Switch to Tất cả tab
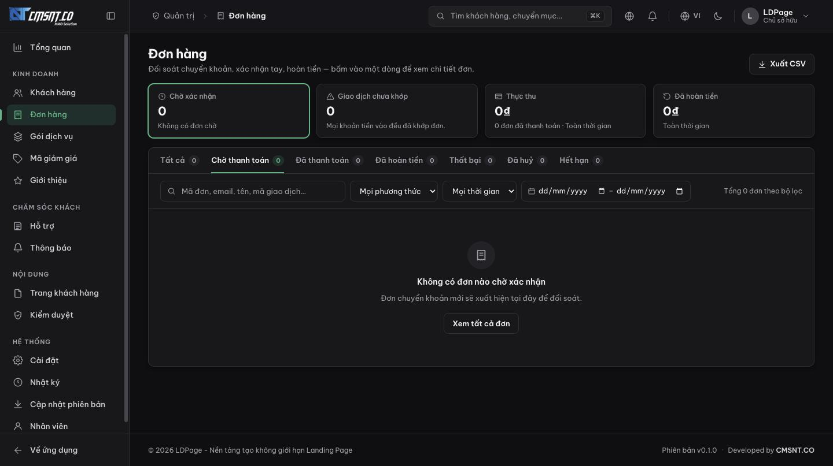 [179, 161]
